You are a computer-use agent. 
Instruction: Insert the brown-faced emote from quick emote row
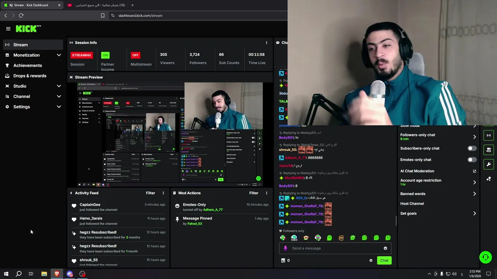[341, 238]
